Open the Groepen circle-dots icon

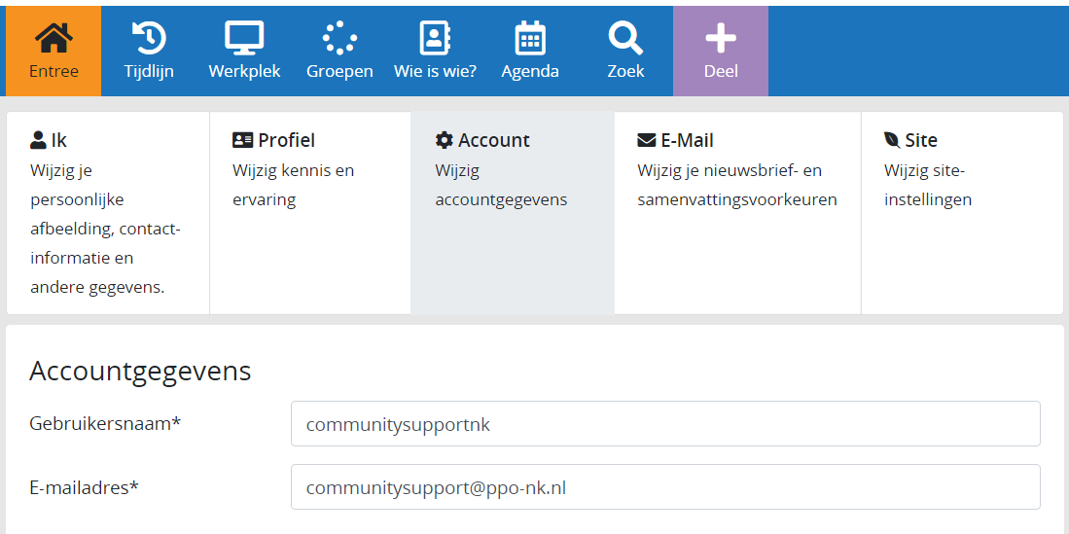(x=339, y=38)
